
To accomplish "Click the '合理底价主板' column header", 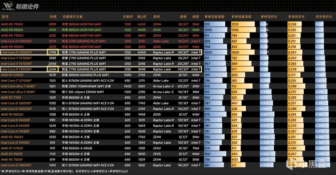I will 72,17.
